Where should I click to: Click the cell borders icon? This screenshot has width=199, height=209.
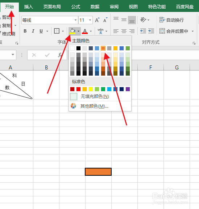pos(57,31)
